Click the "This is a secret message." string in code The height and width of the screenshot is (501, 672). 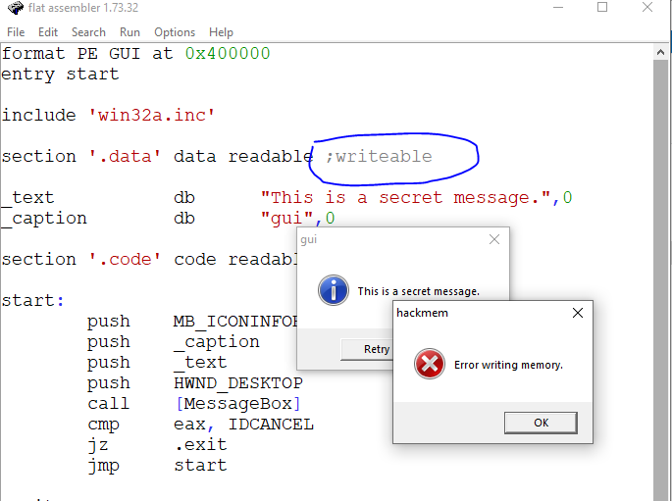[405, 197]
